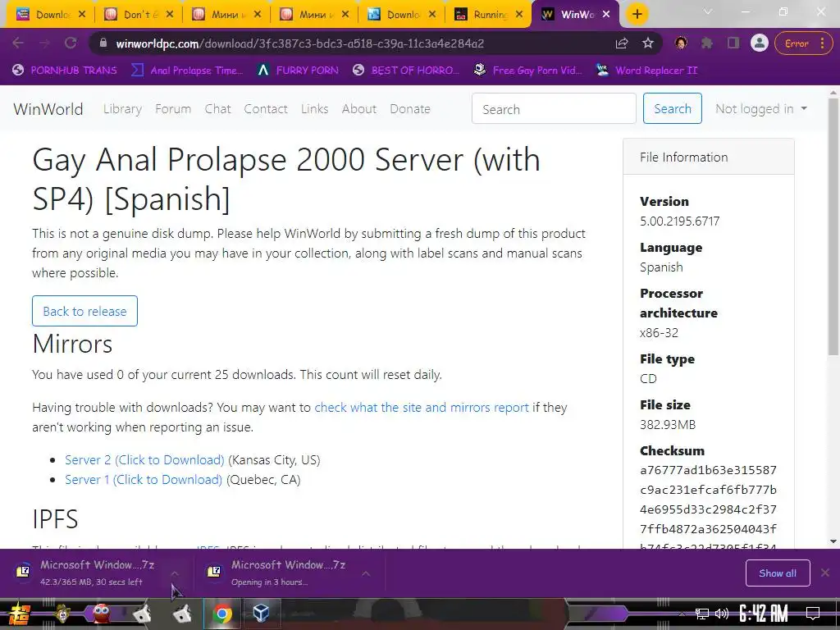Reload the page with the refresh icon
The image size is (840, 630).
coord(71,43)
